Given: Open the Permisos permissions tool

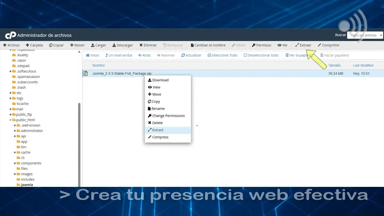Looking at the screenshot, I should [261, 45].
